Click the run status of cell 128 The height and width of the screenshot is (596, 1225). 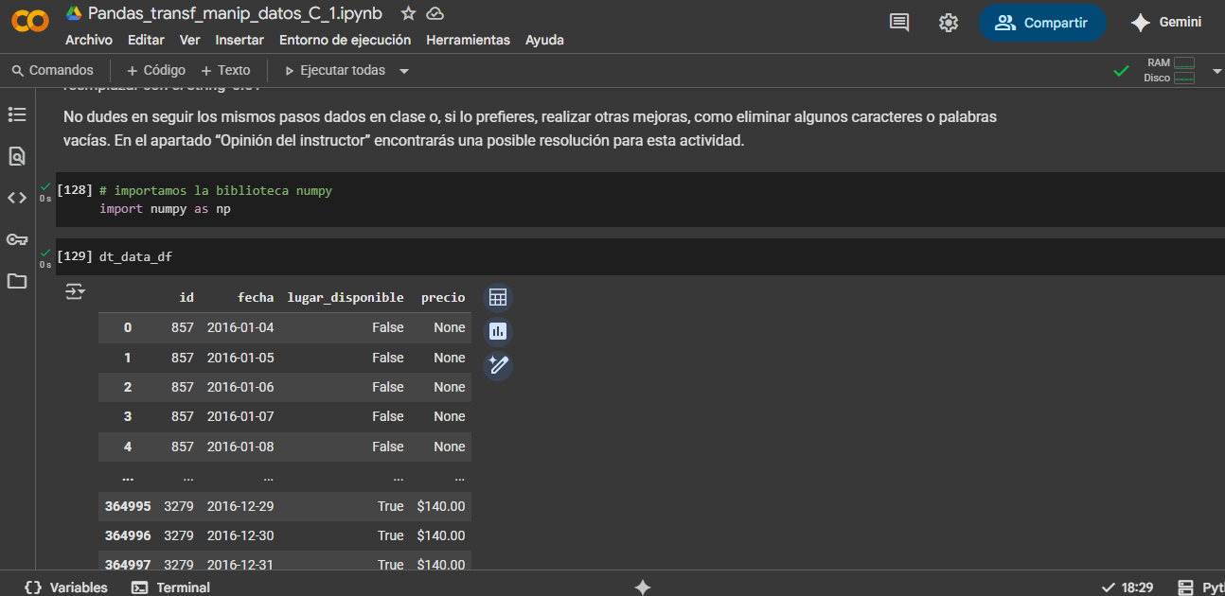[45, 192]
